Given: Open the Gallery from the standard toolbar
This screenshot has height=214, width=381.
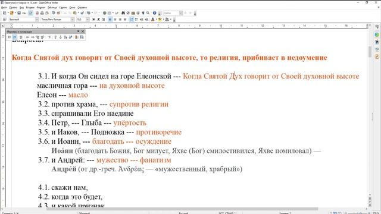Looking at the screenshot, I should (x=133, y=13).
